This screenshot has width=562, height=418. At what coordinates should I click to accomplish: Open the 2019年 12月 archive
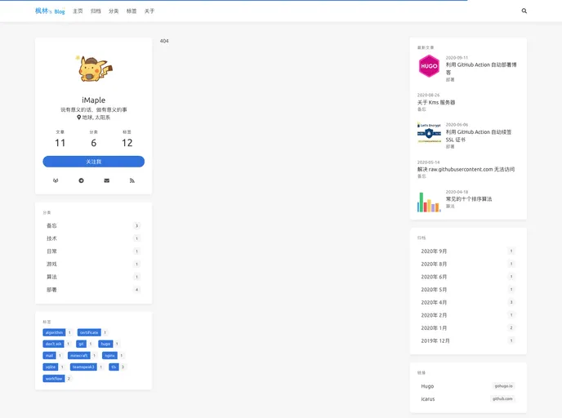click(468, 341)
